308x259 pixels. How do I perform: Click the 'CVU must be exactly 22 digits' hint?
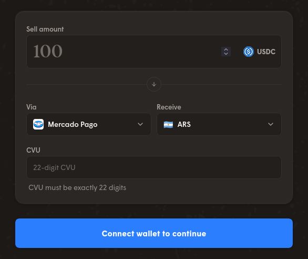(x=77, y=188)
